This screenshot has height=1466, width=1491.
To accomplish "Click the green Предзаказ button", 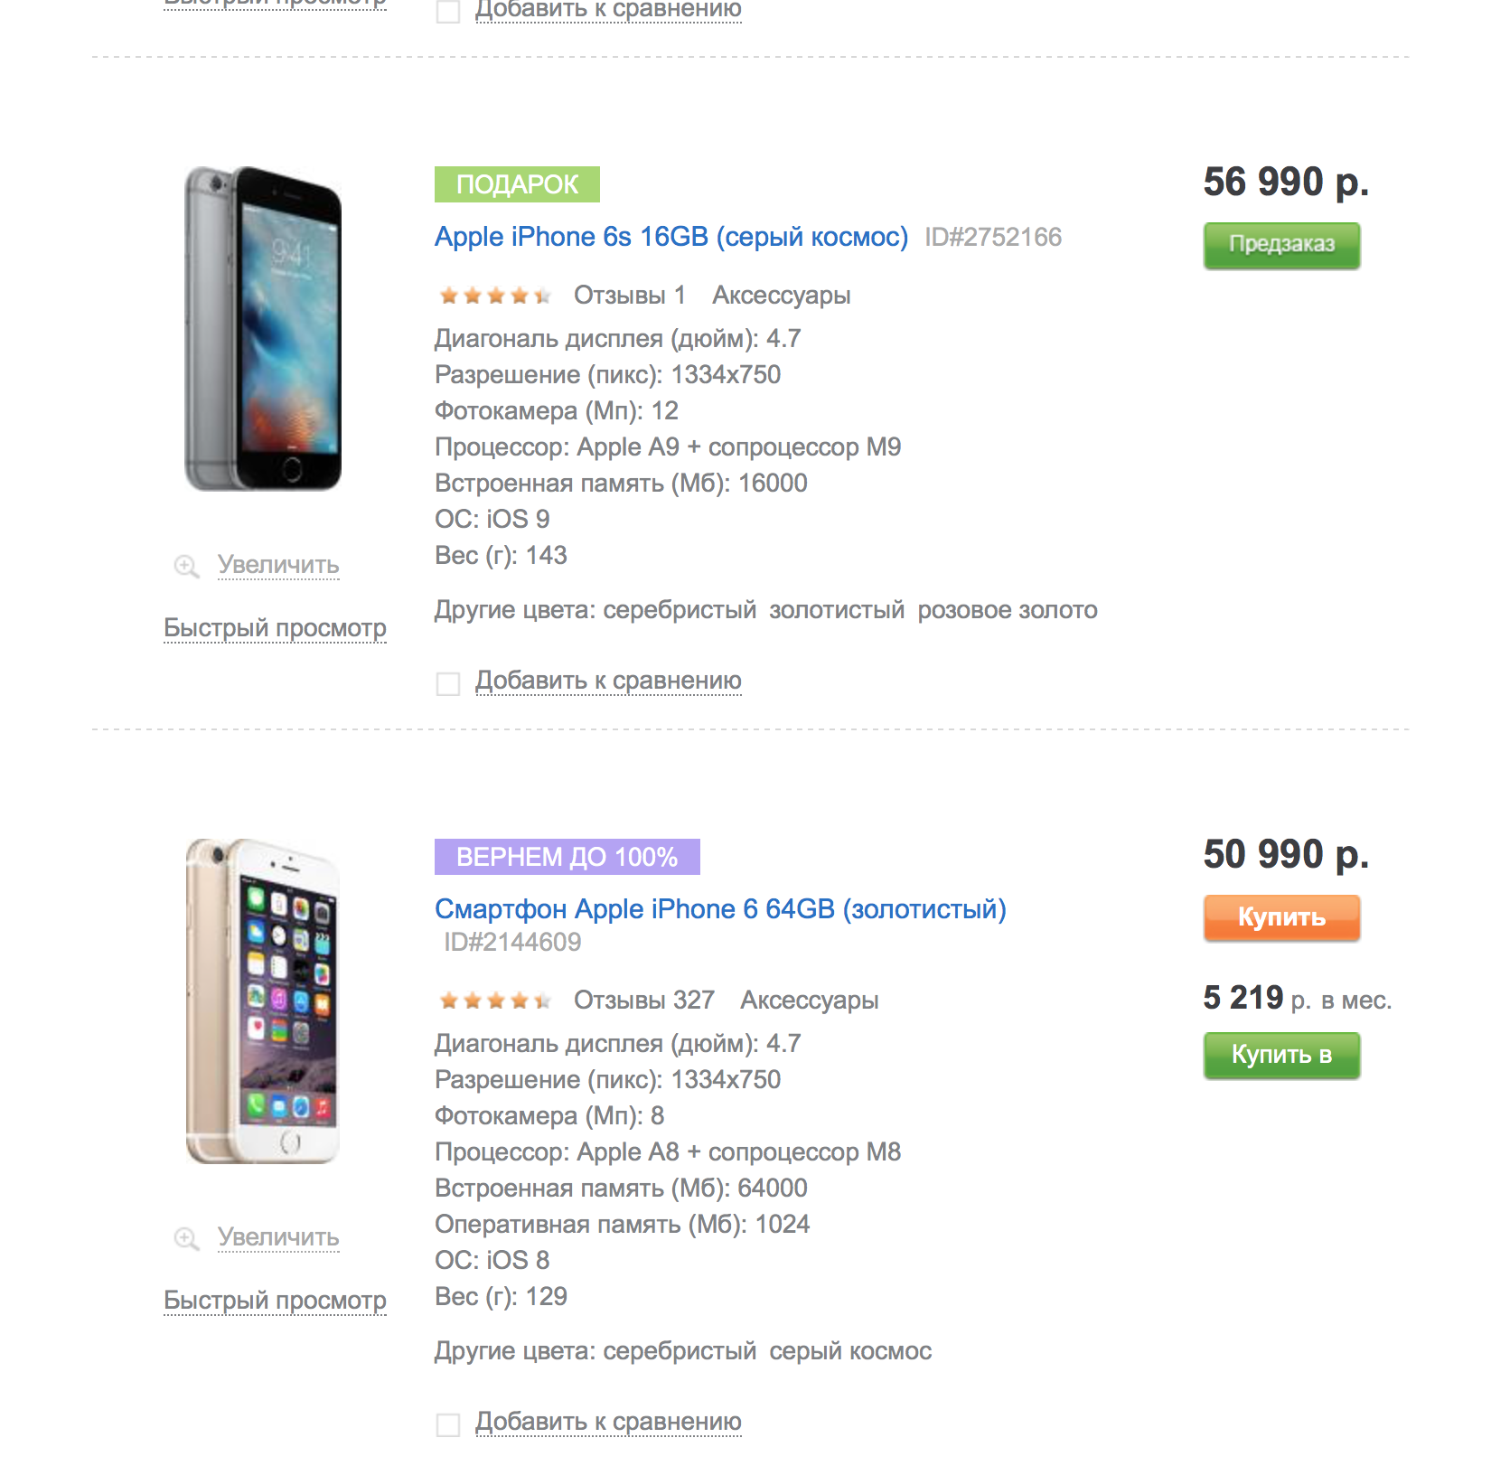I will pos(1281,245).
